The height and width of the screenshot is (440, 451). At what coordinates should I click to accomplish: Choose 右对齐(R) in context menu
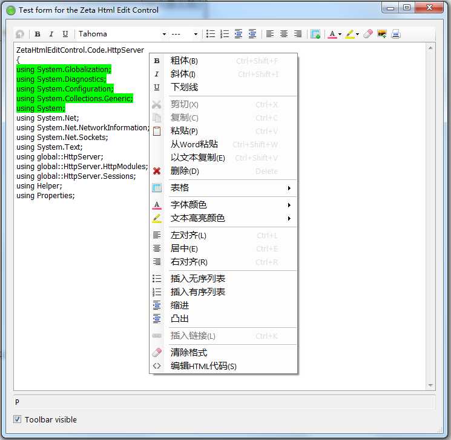pyautogui.click(x=224, y=262)
